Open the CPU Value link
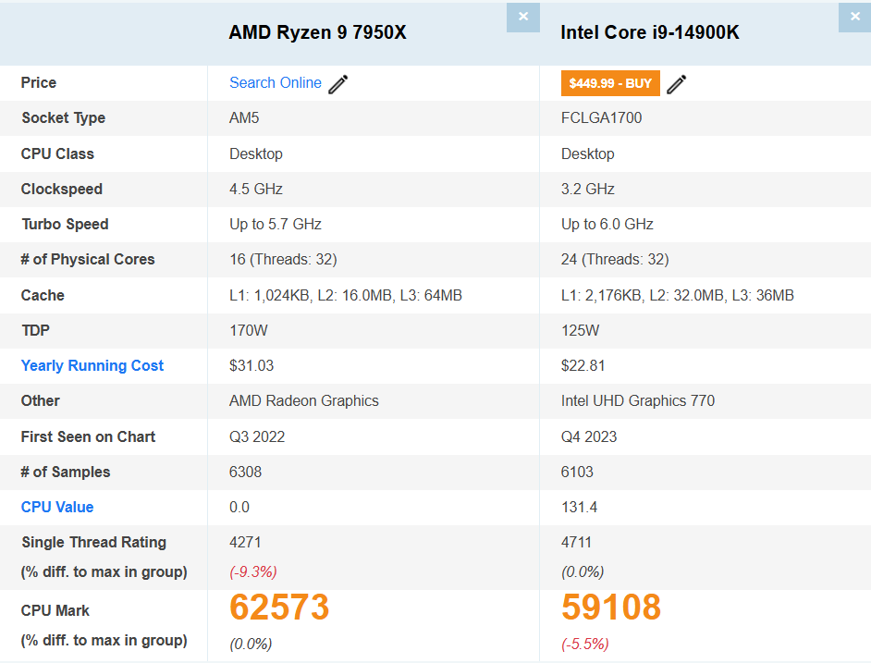Screen dimensions: 871x663 (x=57, y=507)
